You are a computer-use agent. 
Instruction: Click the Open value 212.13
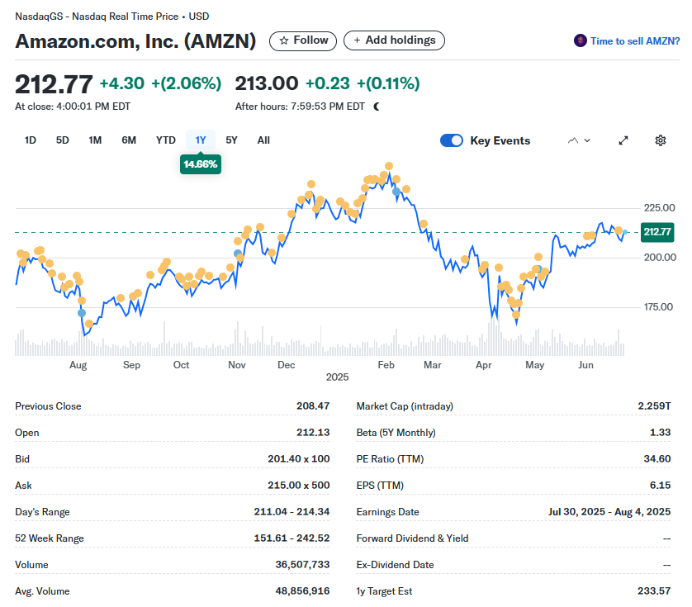point(313,433)
